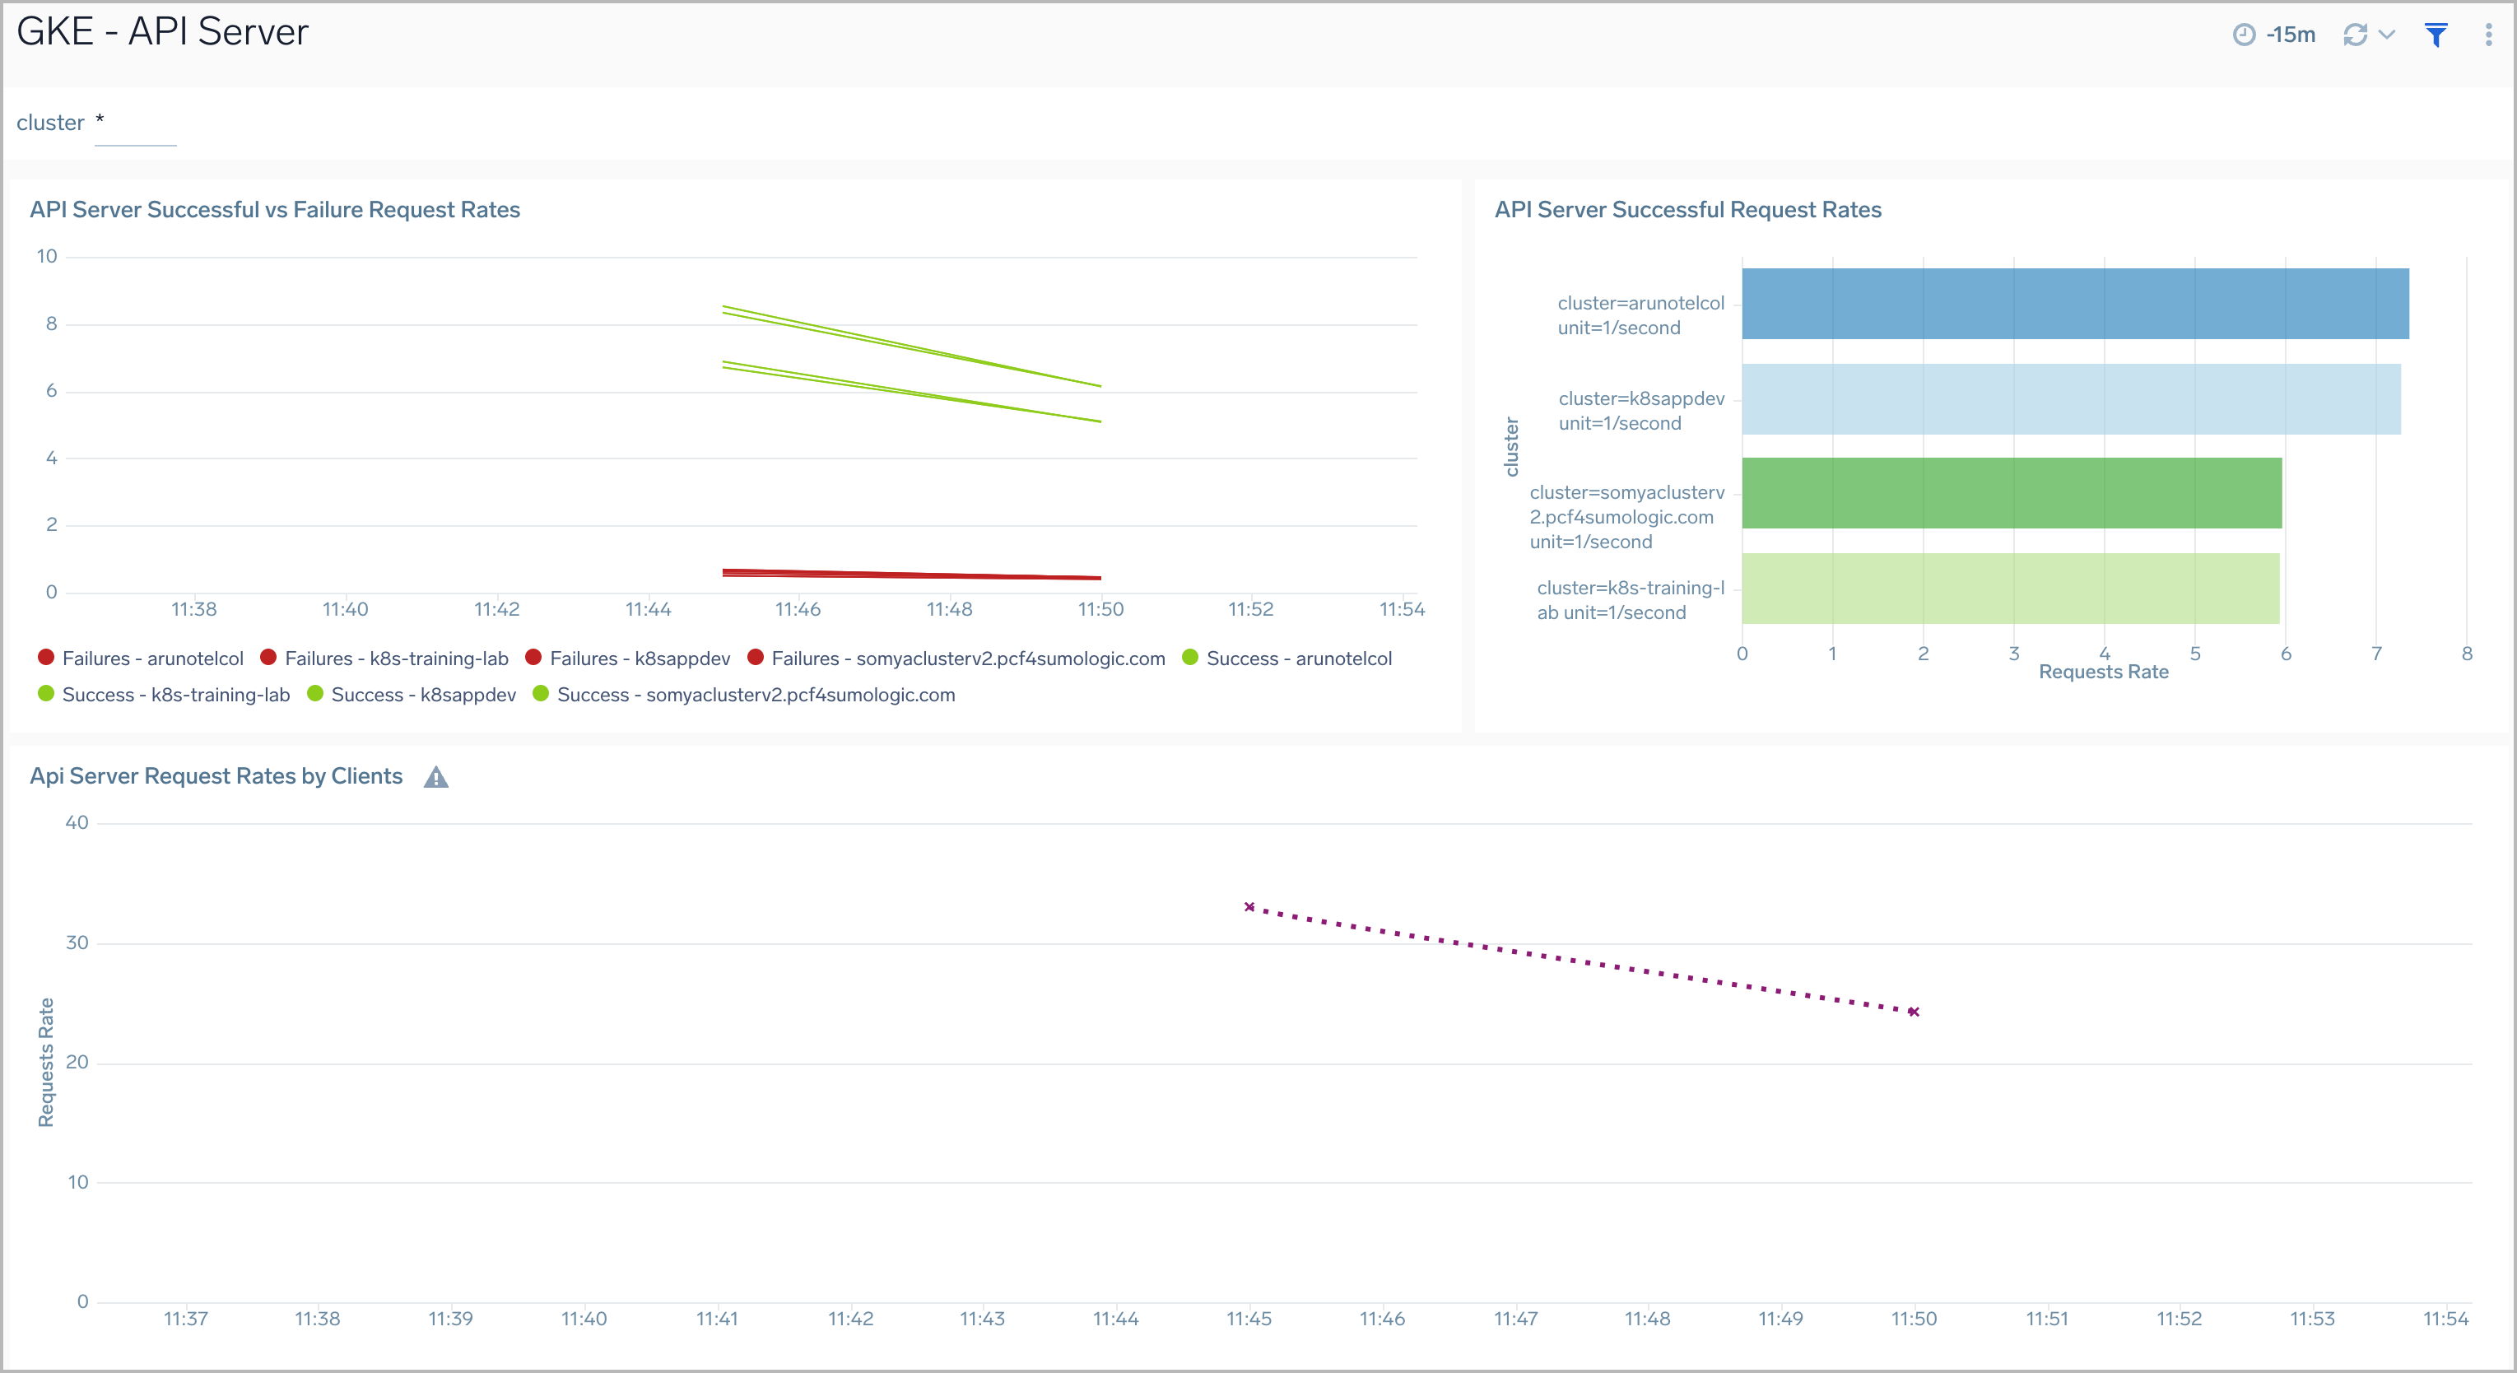Click the red dot for Failures - k8sappdev

point(534,657)
